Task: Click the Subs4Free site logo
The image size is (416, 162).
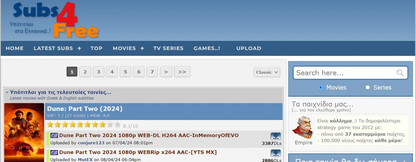Action: (54, 20)
